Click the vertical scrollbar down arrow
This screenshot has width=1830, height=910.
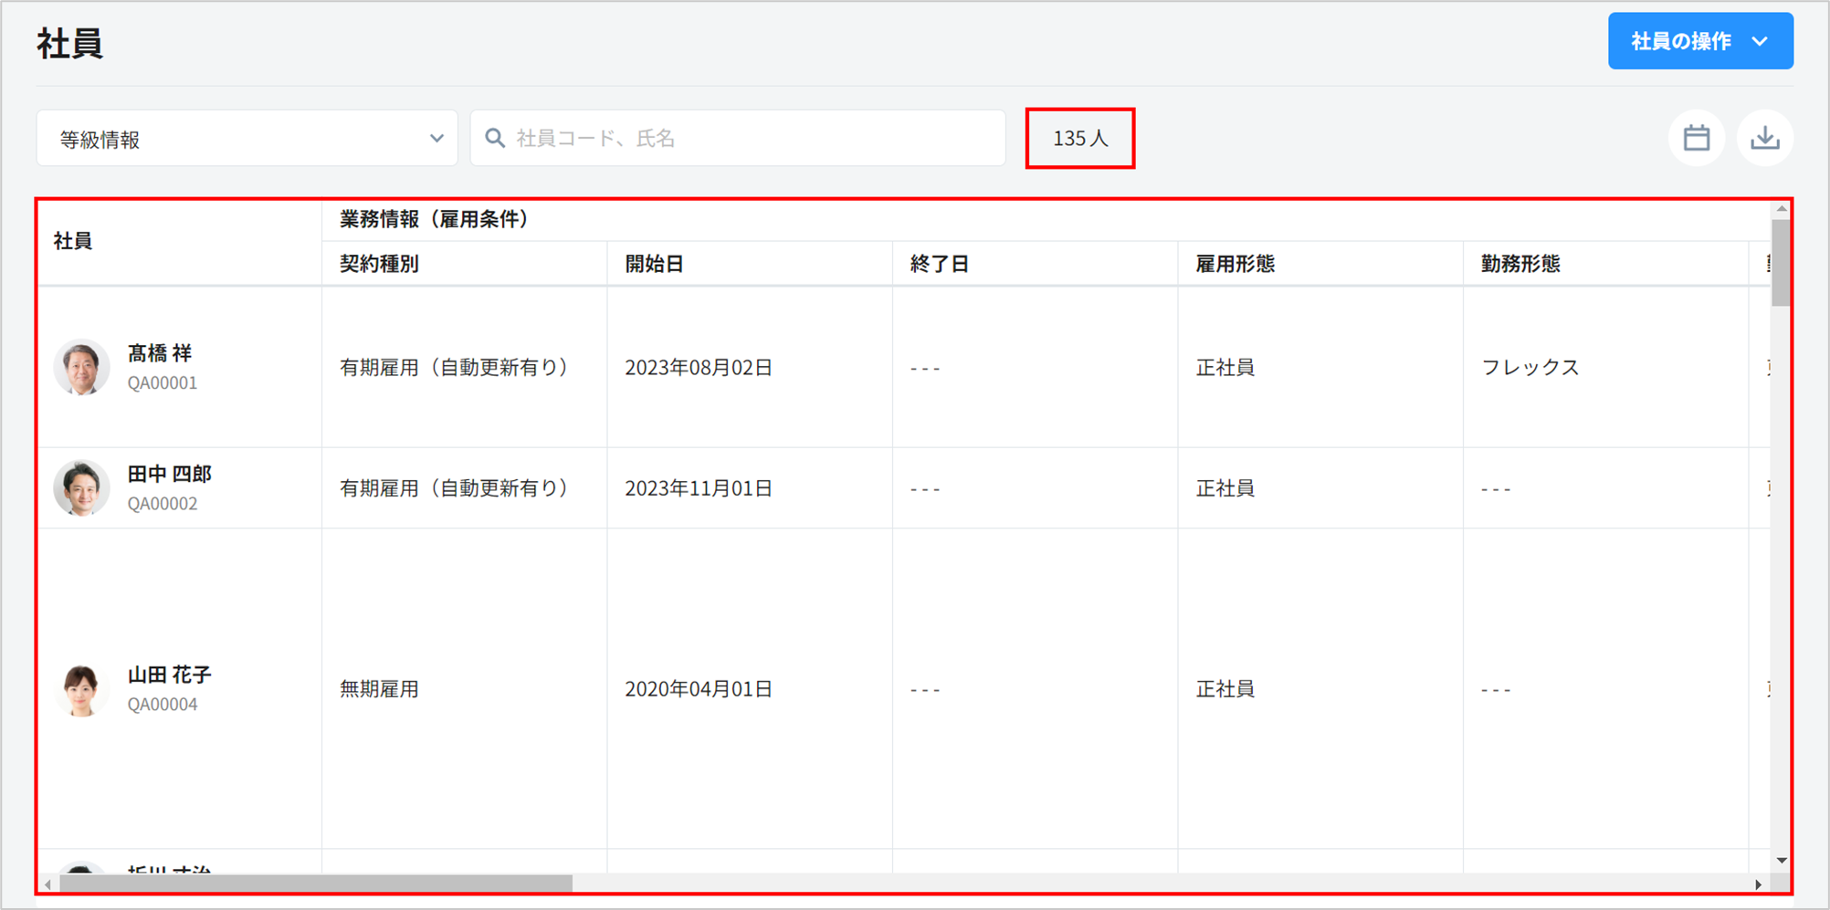[x=1781, y=861]
